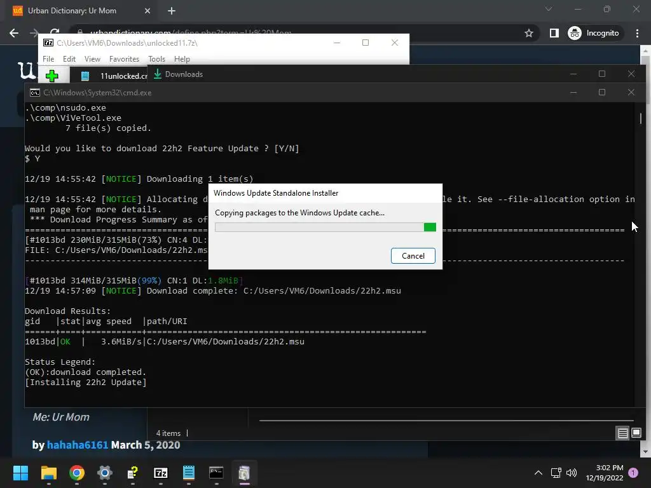This screenshot has width=651, height=488.
Task: Open the Windows Start menu
Action: click(x=20, y=473)
